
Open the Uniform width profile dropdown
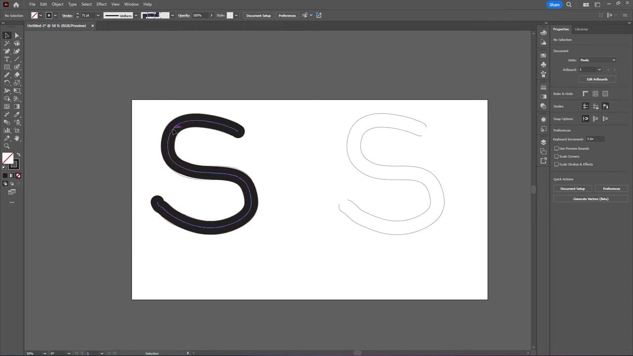pyautogui.click(x=136, y=15)
